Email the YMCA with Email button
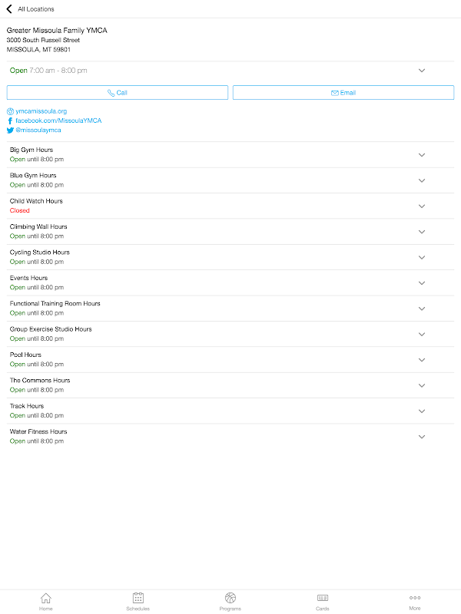This screenshot has width=461, height=614. (343, 92)
